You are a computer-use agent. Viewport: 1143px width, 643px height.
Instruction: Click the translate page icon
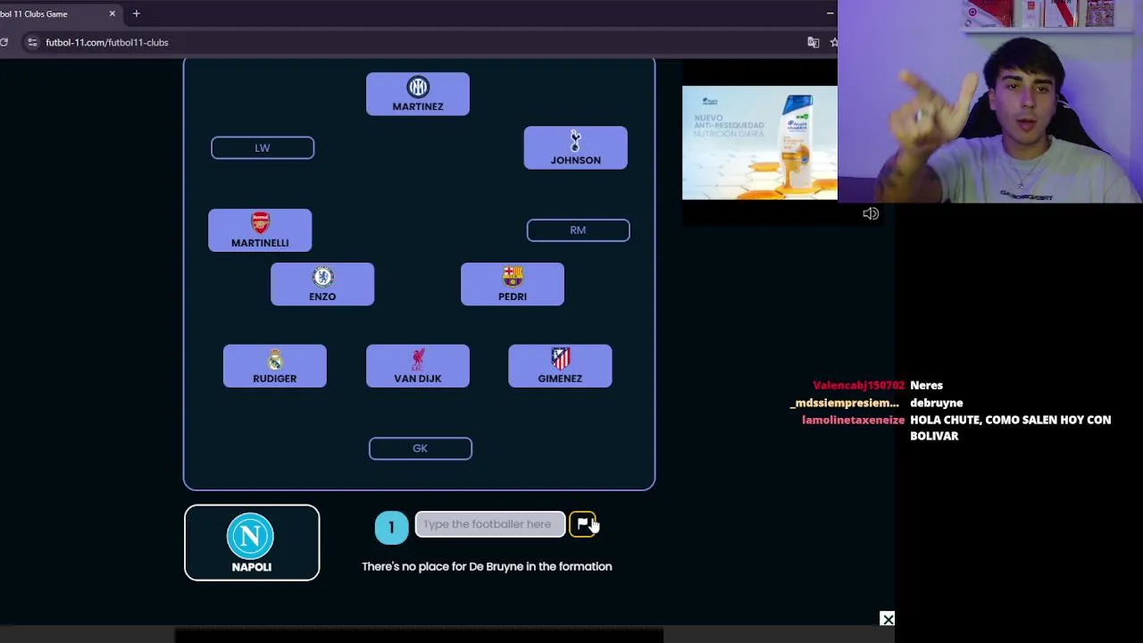[813, 42]
